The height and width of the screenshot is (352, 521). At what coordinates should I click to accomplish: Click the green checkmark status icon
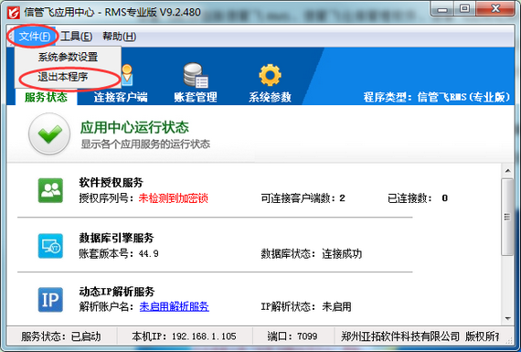click(49, 133)
